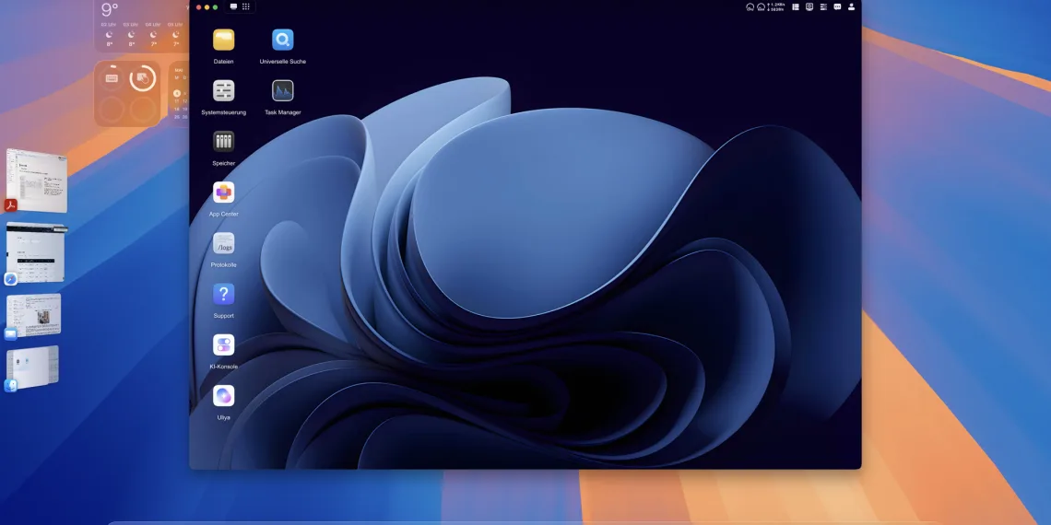
Task: Switch to the Finder window in Stage Manager
Action: [x=32, y=367]
